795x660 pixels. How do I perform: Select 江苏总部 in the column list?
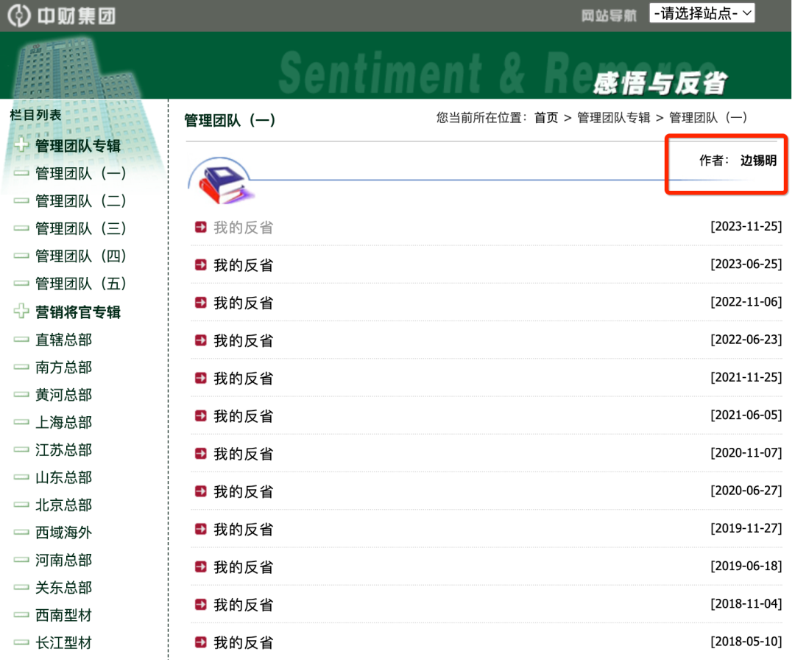pyautogui.click(x=63, y=449)
